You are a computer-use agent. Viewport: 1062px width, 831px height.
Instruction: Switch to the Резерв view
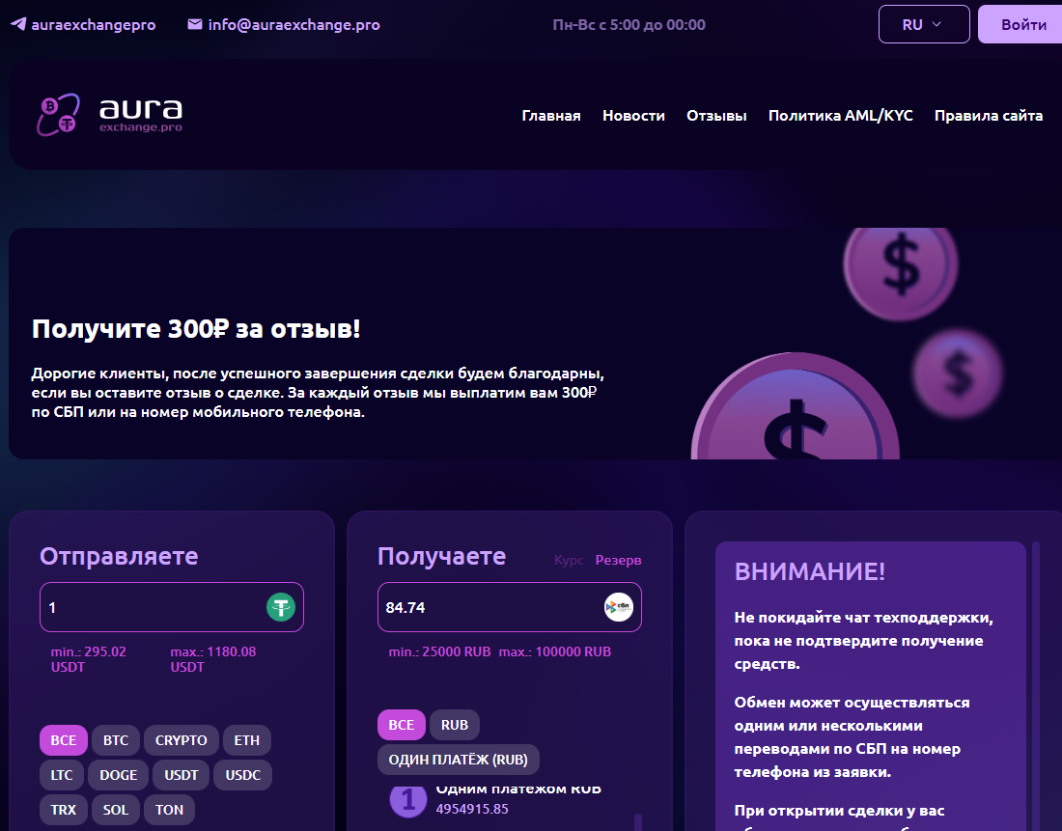tap(618, 559)
